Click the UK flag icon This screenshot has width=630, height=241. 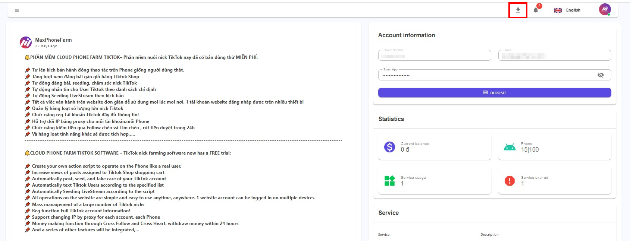[558, 10]
